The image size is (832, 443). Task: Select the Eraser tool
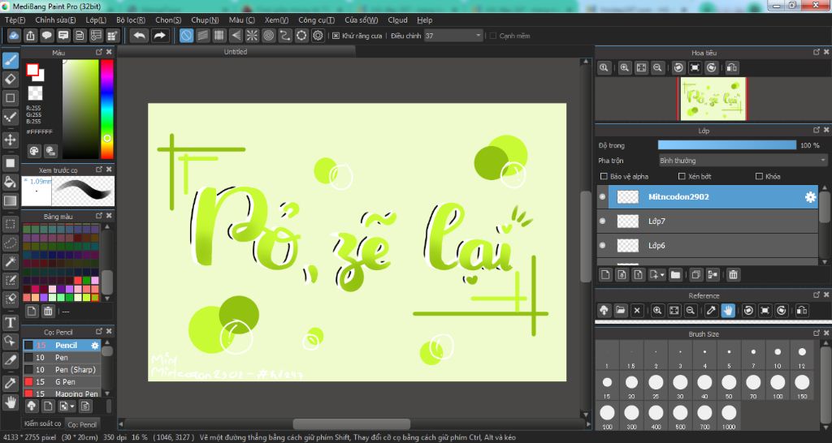point(11,80)
